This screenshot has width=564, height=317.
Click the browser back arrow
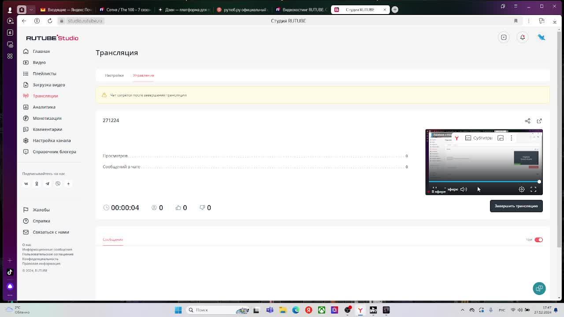click(x=24, y=21)
